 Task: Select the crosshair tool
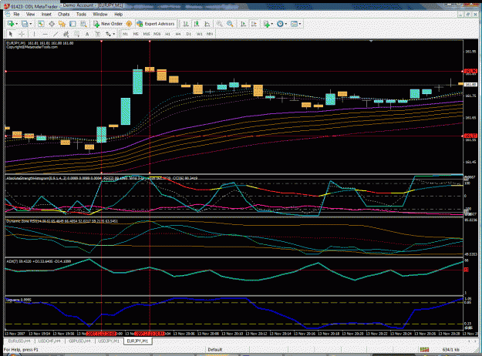click(22, 34)
